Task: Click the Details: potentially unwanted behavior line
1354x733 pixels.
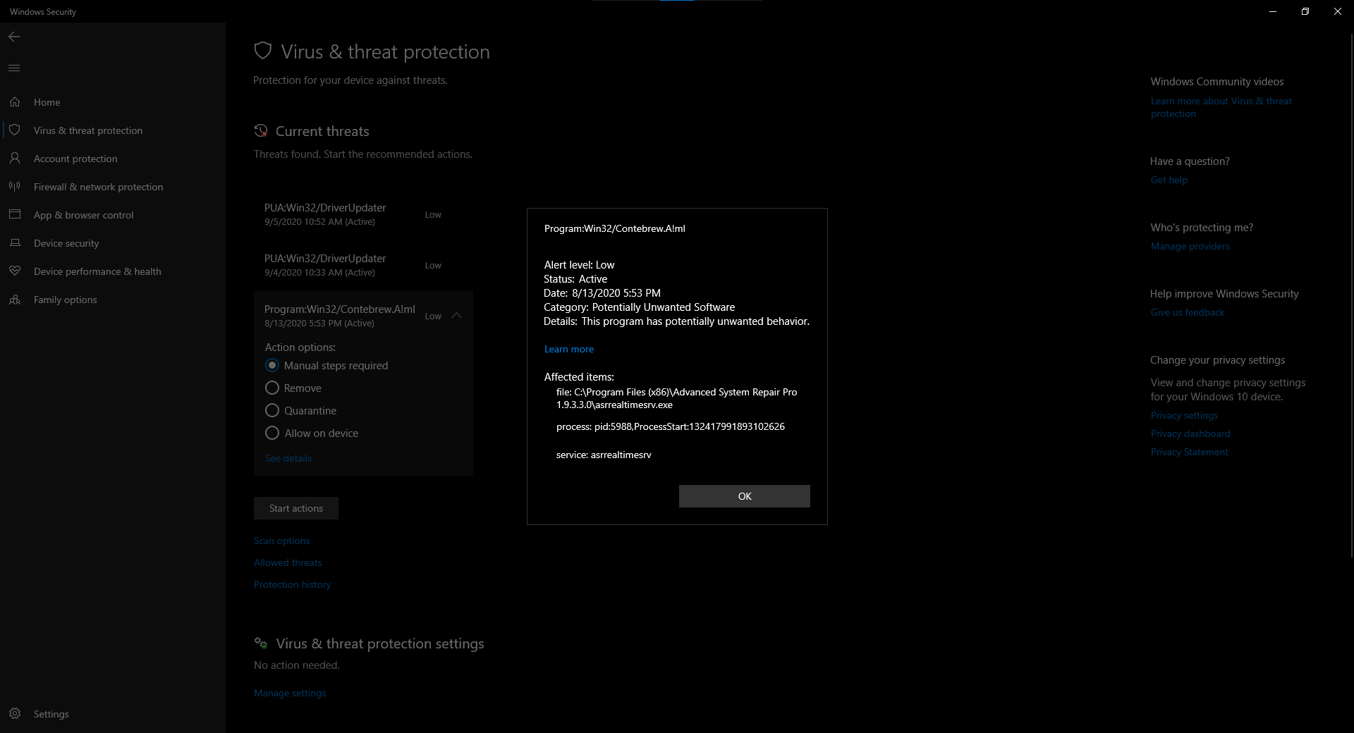Action: (x=676, y=321)
